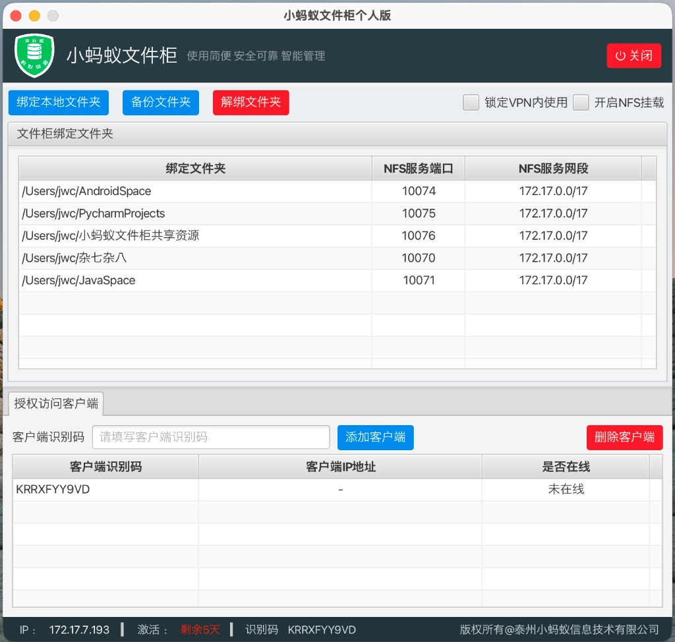Click IP address 172.17.7.193 in status bar
The height and width of the screenshot is (642, 675).
[x=79, y=630]
